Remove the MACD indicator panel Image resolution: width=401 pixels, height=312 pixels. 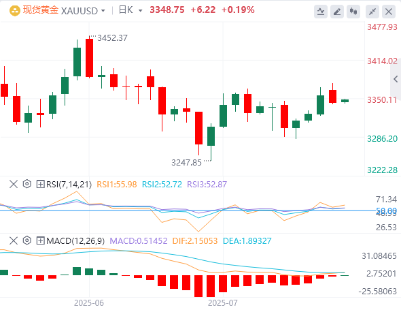[x=14, y=240]
